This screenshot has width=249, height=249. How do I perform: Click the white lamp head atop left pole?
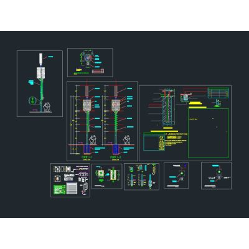pos(40,59)
